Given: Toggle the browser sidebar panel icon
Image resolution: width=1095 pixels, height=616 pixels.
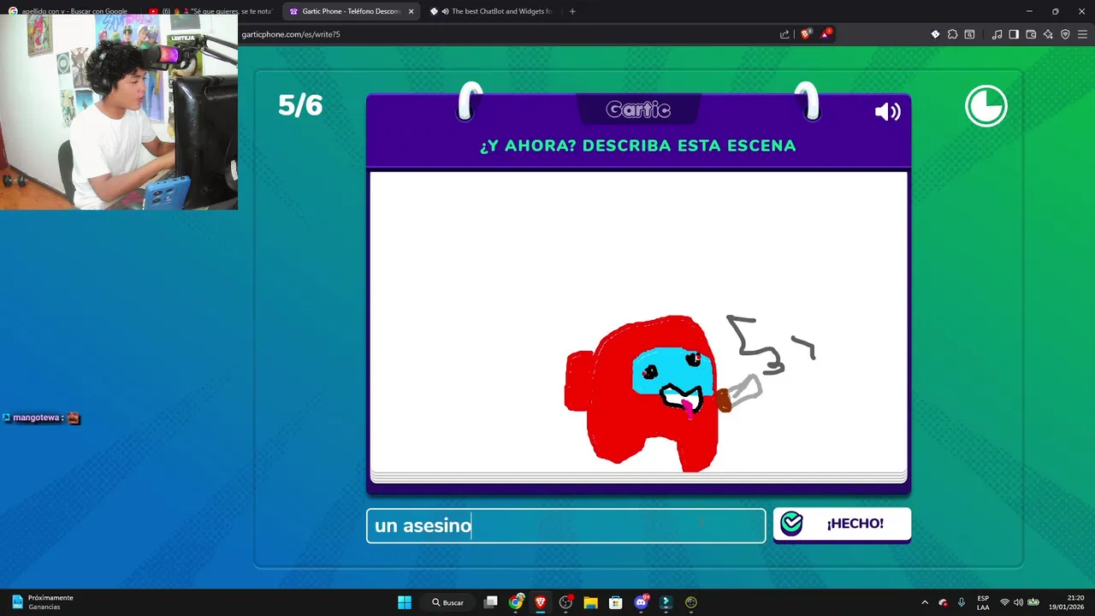Looking at the screenshot, I should (1014, 34).
